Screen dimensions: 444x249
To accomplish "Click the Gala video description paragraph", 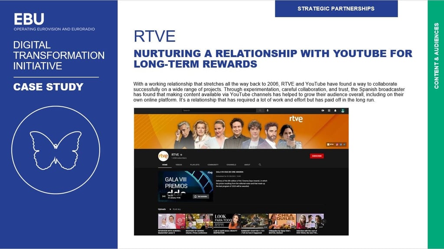I will 242,183.
